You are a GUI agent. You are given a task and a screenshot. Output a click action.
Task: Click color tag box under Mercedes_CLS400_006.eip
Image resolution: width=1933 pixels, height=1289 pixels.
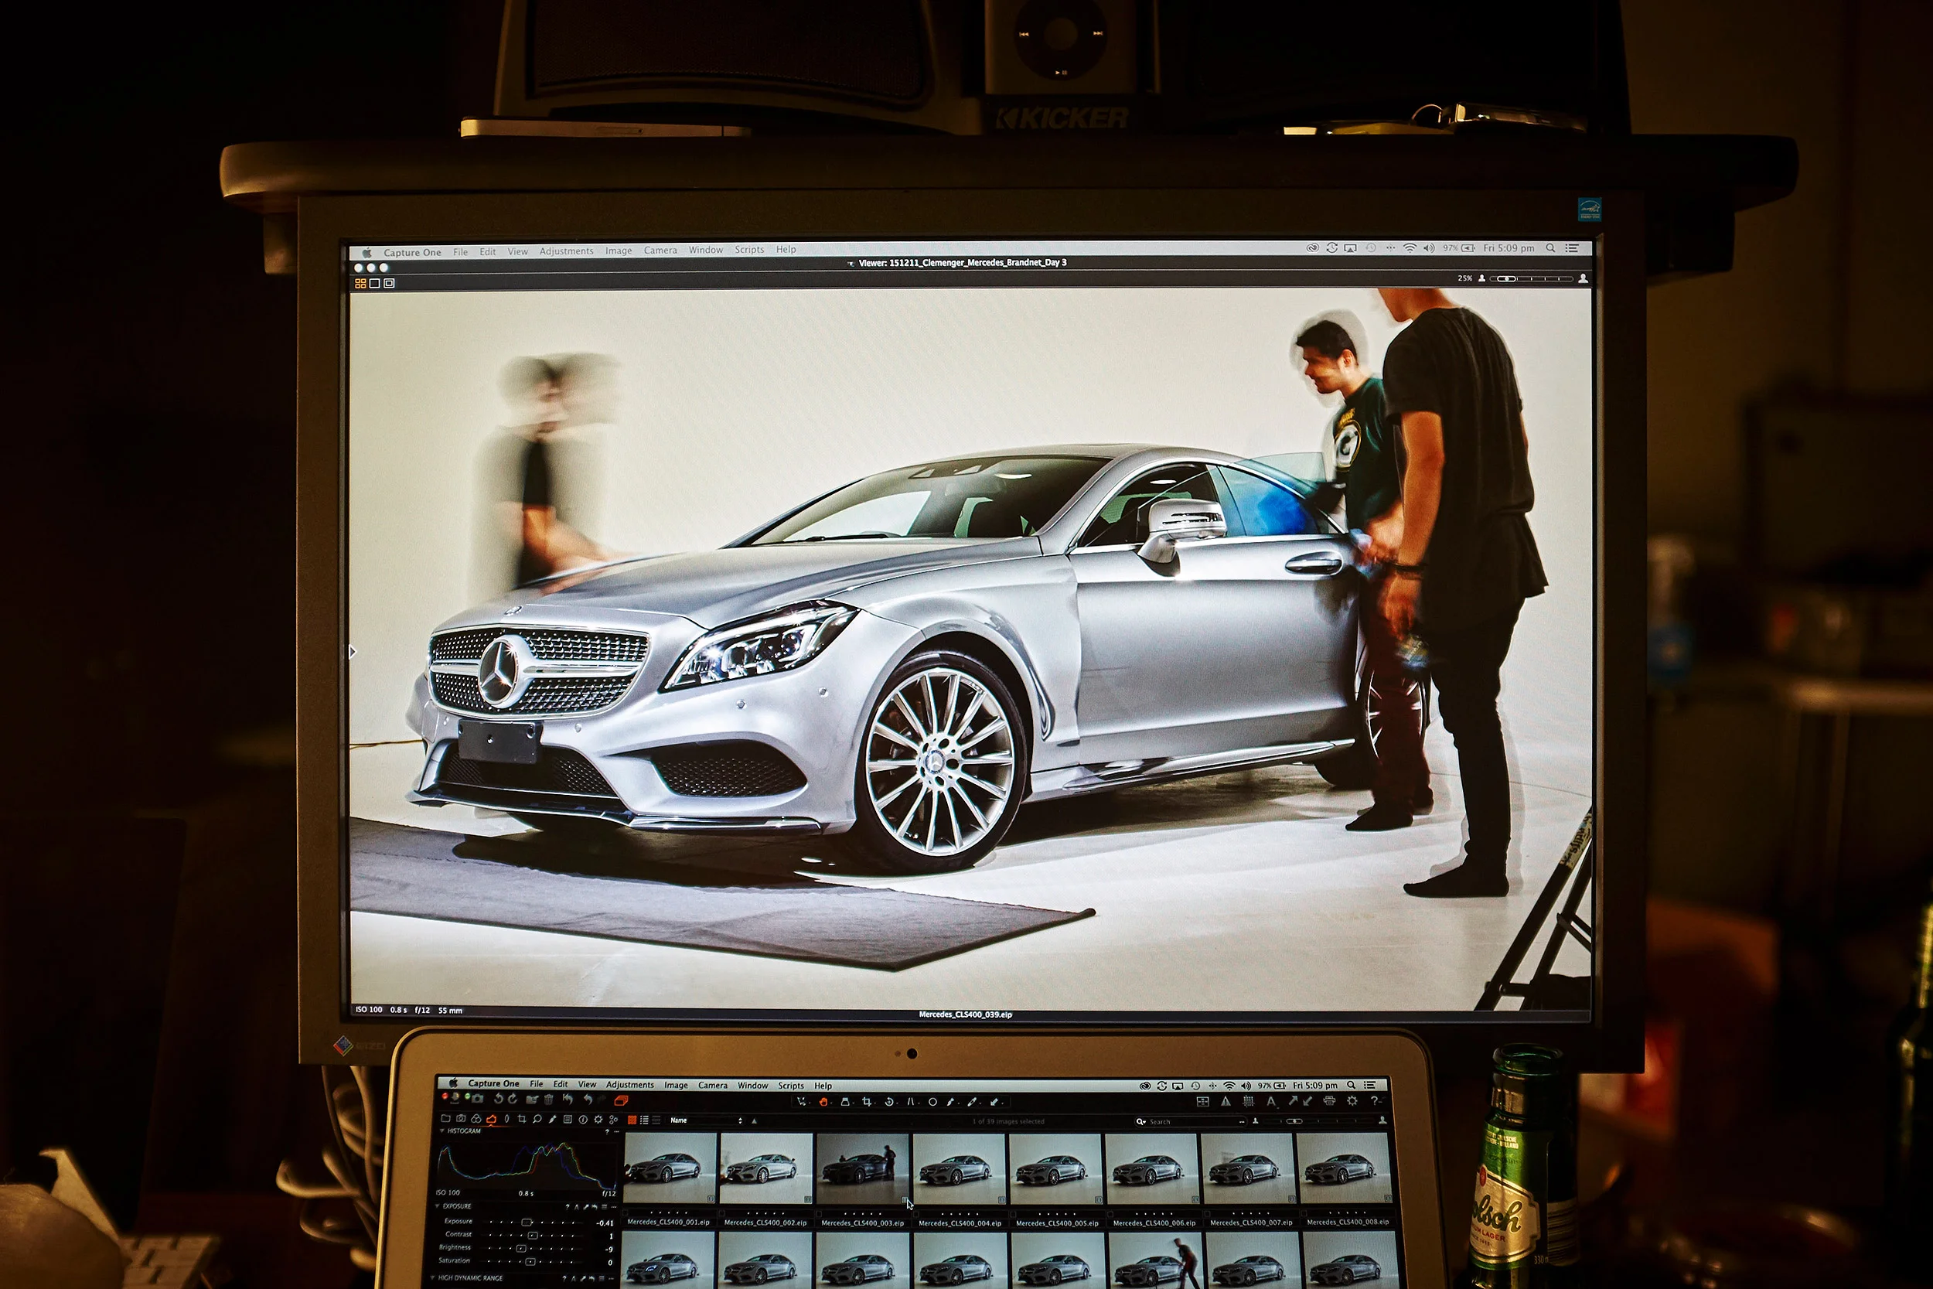1110,1215
